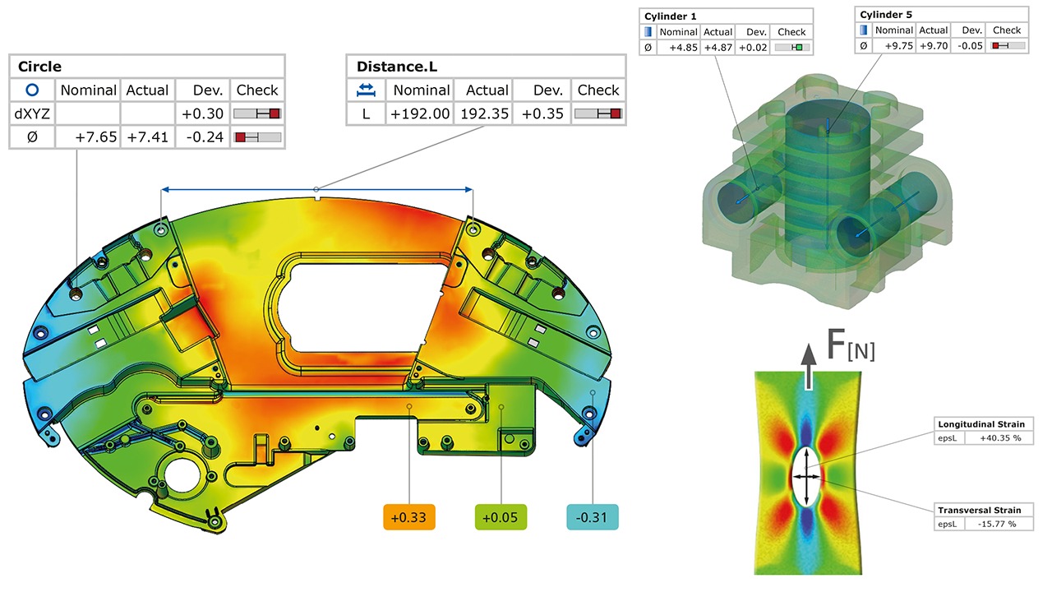Viewport: 1052px width, 592px height.
Task: Select the green +0.05 deviation label
Action: pyautogui.click(x=501, y=518)
